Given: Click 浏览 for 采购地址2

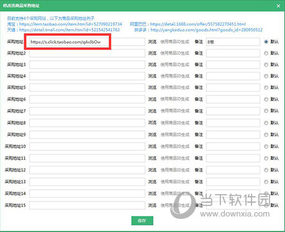Looking at the screenshot, I should click(x=152, y=53).
